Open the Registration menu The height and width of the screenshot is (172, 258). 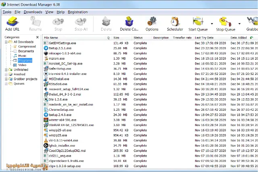(x=78, y=12)
